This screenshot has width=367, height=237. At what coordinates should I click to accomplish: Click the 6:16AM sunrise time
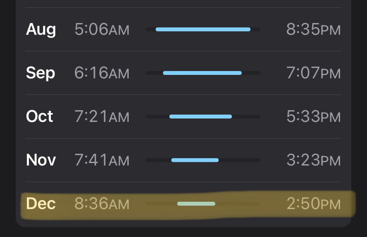[x=102, y=73]
